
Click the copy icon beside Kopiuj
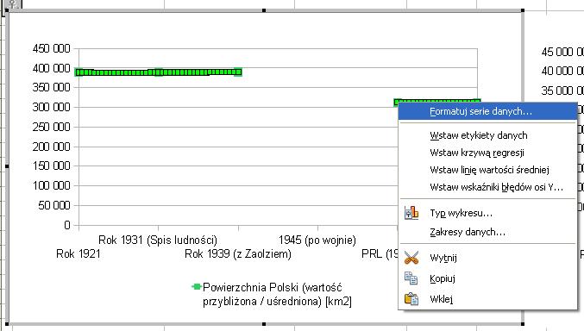point(411,278)
